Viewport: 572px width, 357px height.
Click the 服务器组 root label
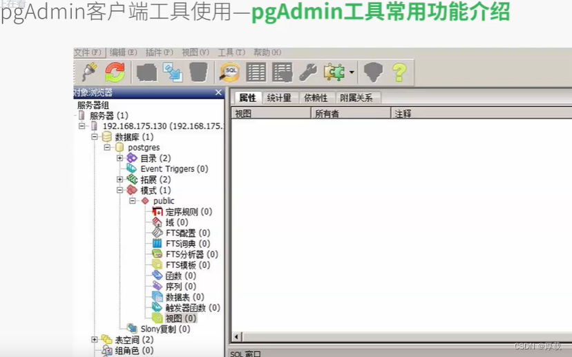pyautogui.click(x=93, y=106)
